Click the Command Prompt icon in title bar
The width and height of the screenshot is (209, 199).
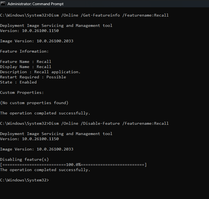3,4
